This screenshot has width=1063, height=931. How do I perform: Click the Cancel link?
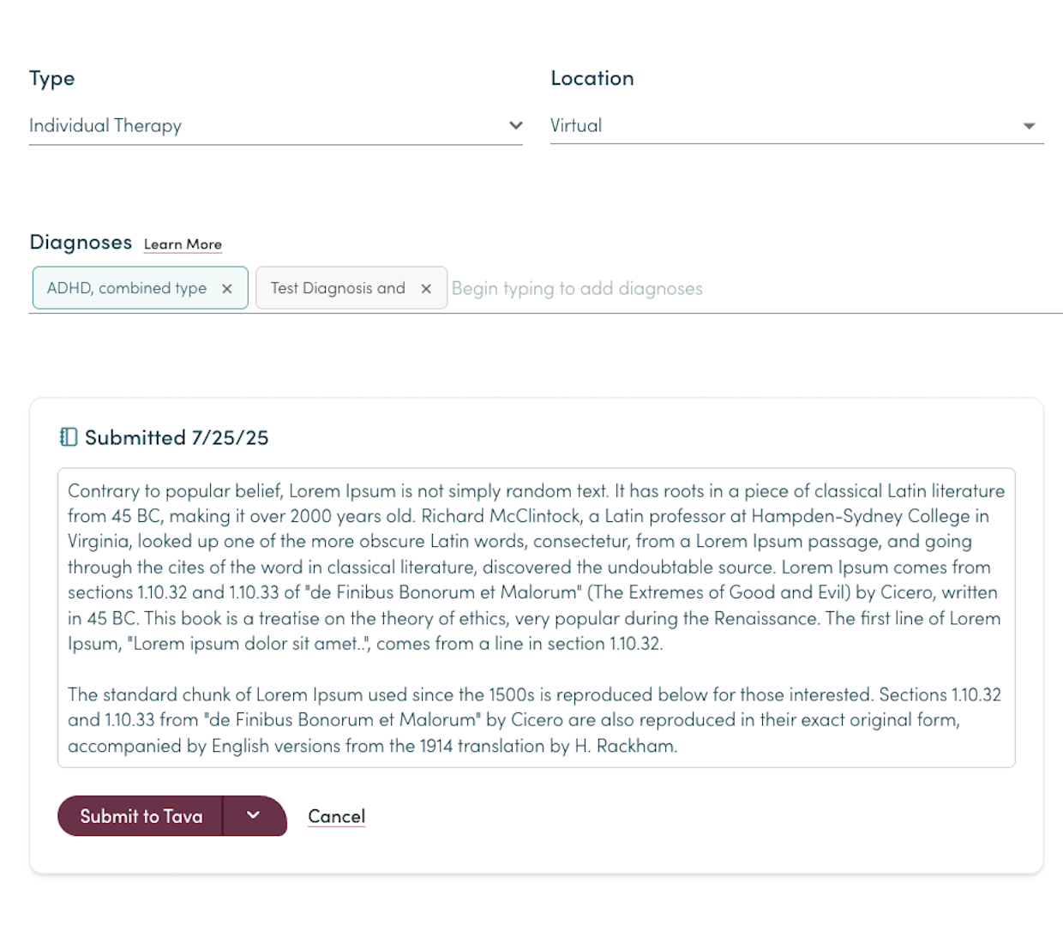point(336,816)
